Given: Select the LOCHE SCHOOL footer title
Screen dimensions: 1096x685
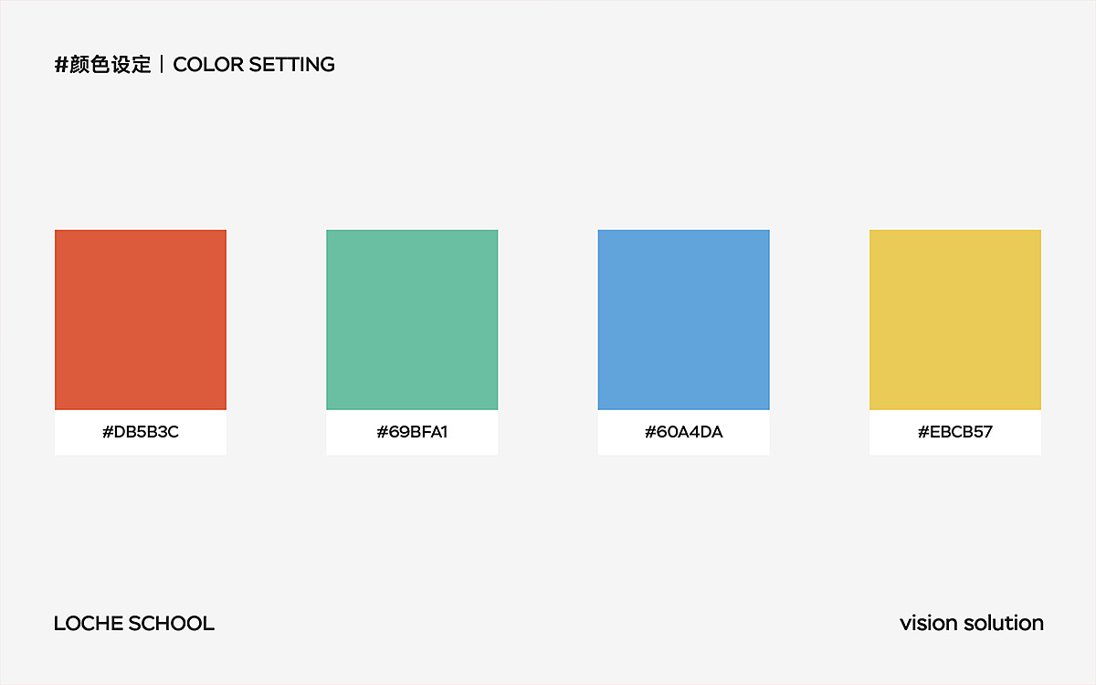Looking at the screenshot, I should point(134,624).
